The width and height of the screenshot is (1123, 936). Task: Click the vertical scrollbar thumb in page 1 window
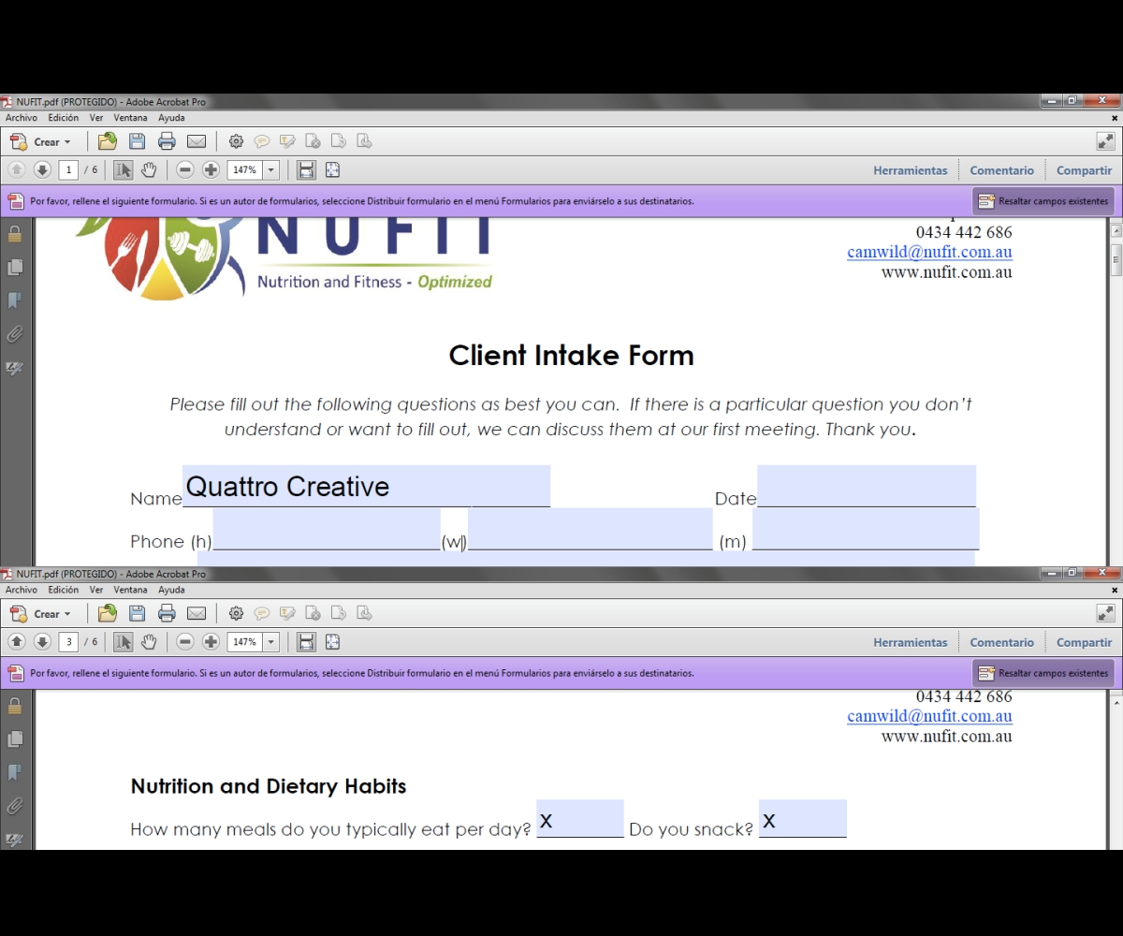1116,259
